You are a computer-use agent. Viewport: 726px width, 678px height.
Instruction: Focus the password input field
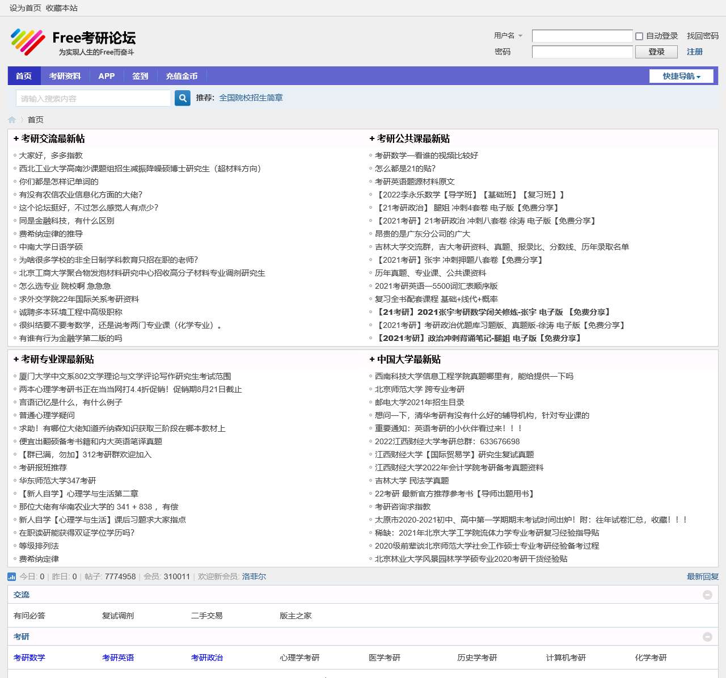tap(582, 52)
